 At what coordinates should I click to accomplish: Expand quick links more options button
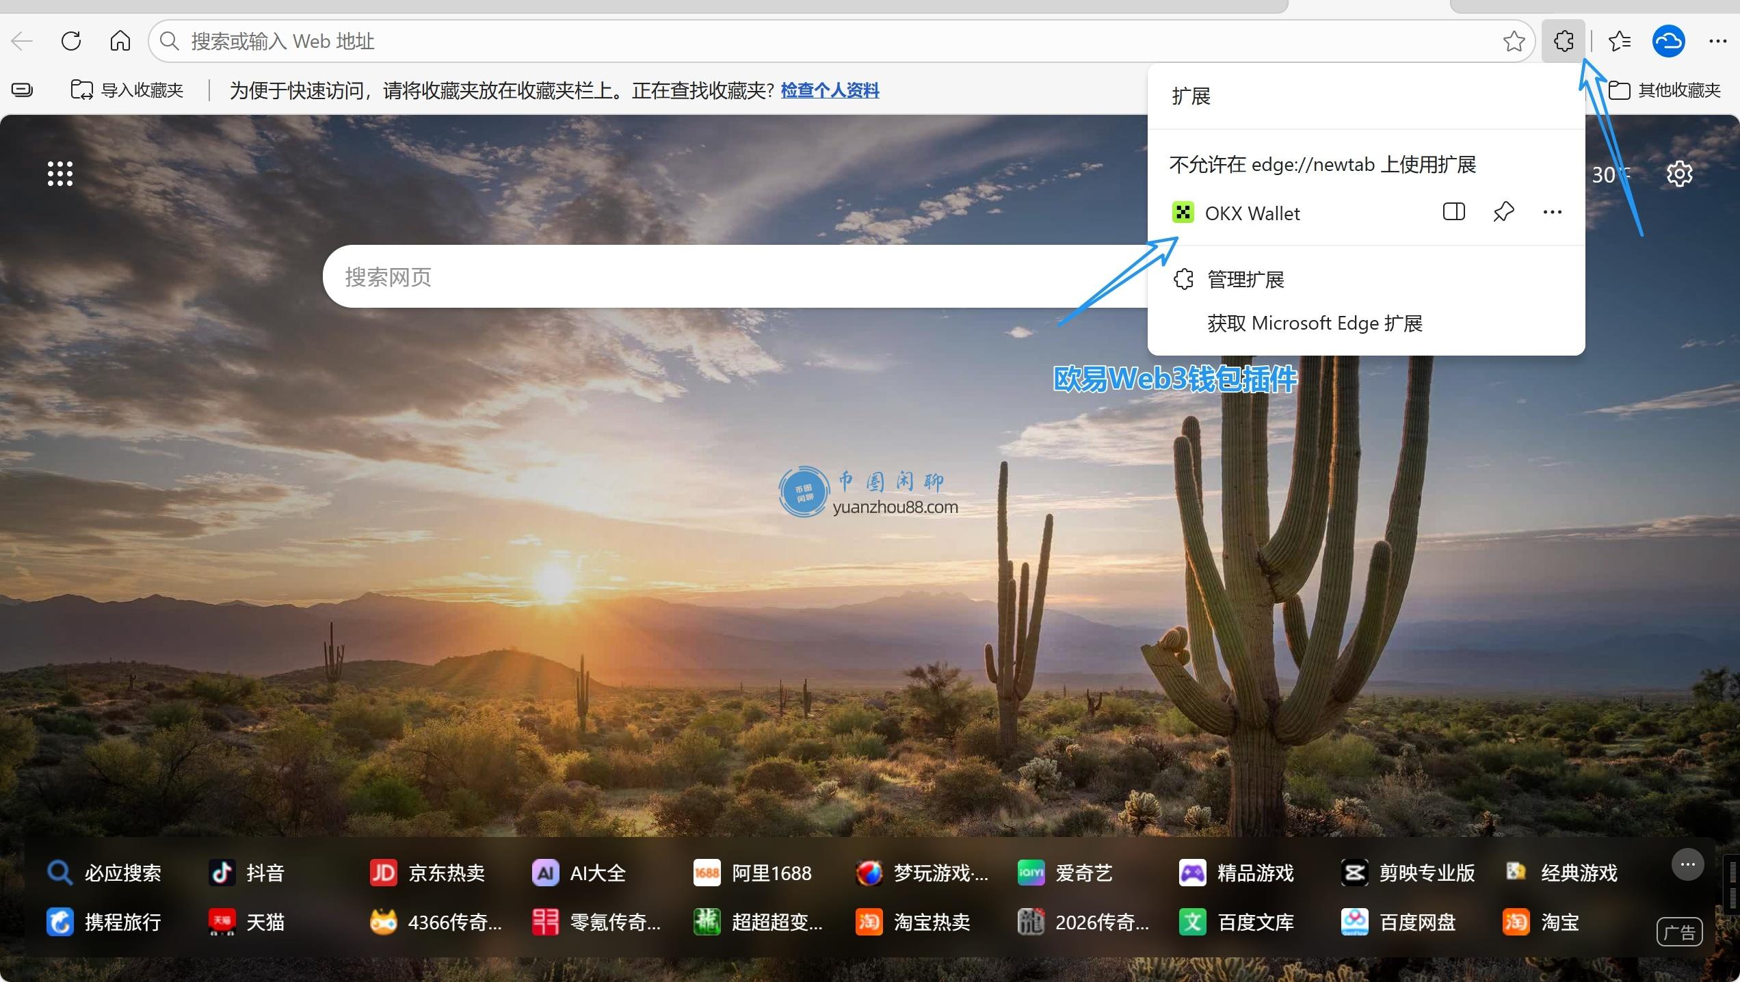1687,864
